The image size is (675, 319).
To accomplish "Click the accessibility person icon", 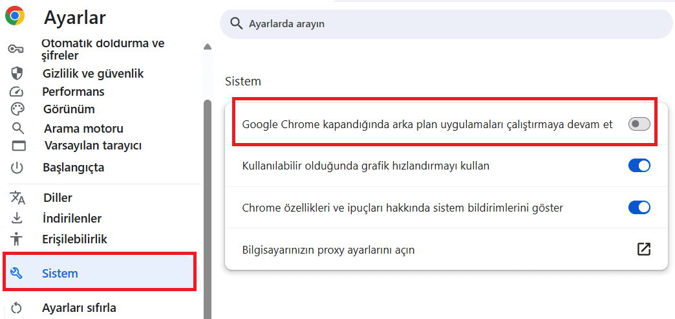I will pyautogui.click(x=17, y=238).
